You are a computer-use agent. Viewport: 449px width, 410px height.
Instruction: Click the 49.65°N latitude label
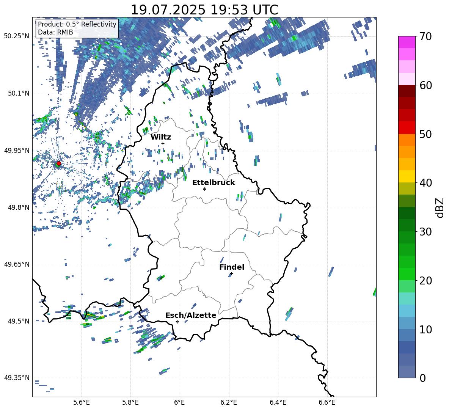[17, 264]
